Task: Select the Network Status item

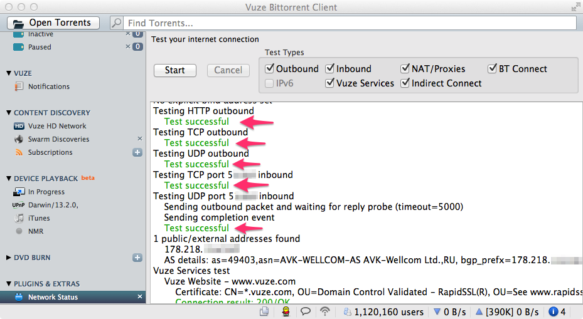Action: 53,297
